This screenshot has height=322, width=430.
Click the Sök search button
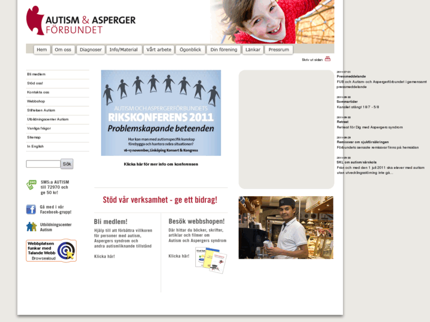(x=67, y=164)
